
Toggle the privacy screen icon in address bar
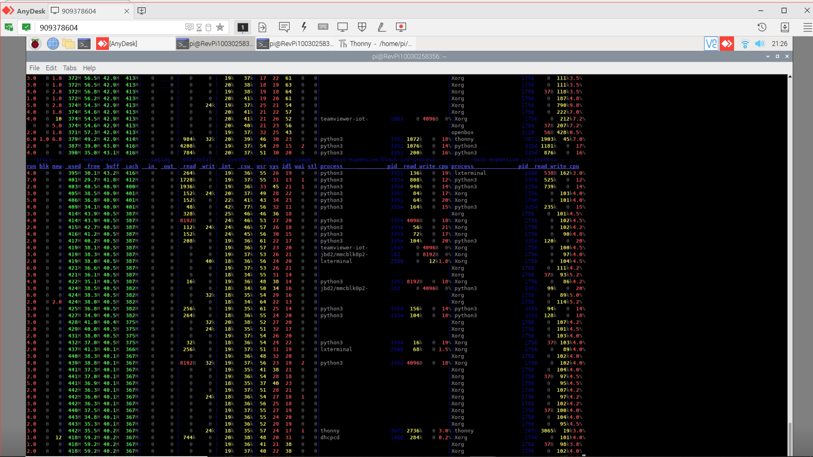(x=189, y=28)
